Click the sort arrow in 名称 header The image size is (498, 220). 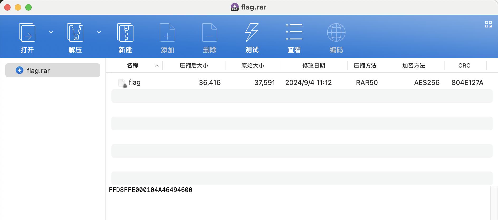[157, 66]
